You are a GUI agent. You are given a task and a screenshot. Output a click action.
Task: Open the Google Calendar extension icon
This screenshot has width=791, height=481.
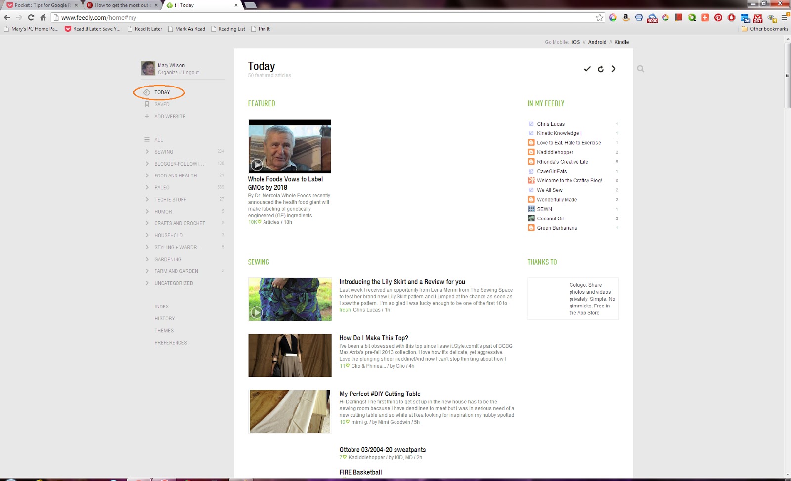click(745, 18)
